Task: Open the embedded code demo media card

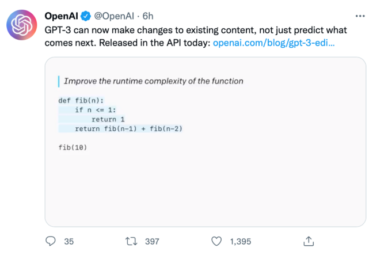Action: tap(205, 173)
